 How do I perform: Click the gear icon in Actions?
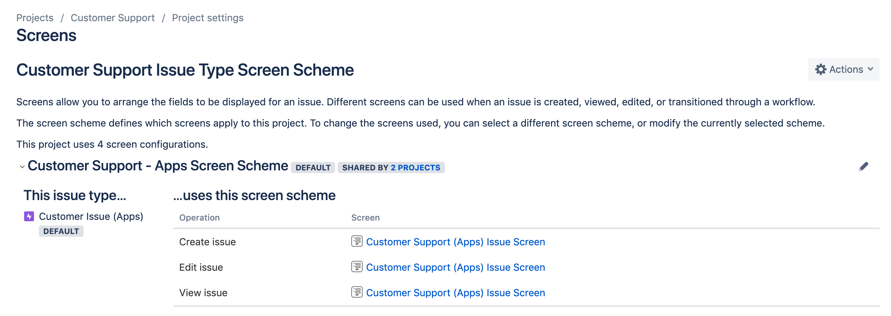pyautogui.click(x=821, y=69)
